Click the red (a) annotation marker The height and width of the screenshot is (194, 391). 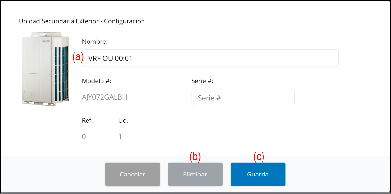click(78, 57)
